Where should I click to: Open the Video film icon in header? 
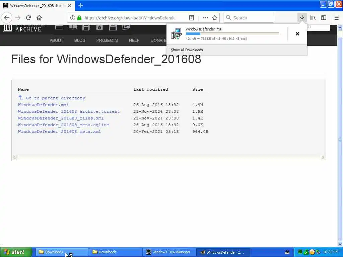(86, 27)
